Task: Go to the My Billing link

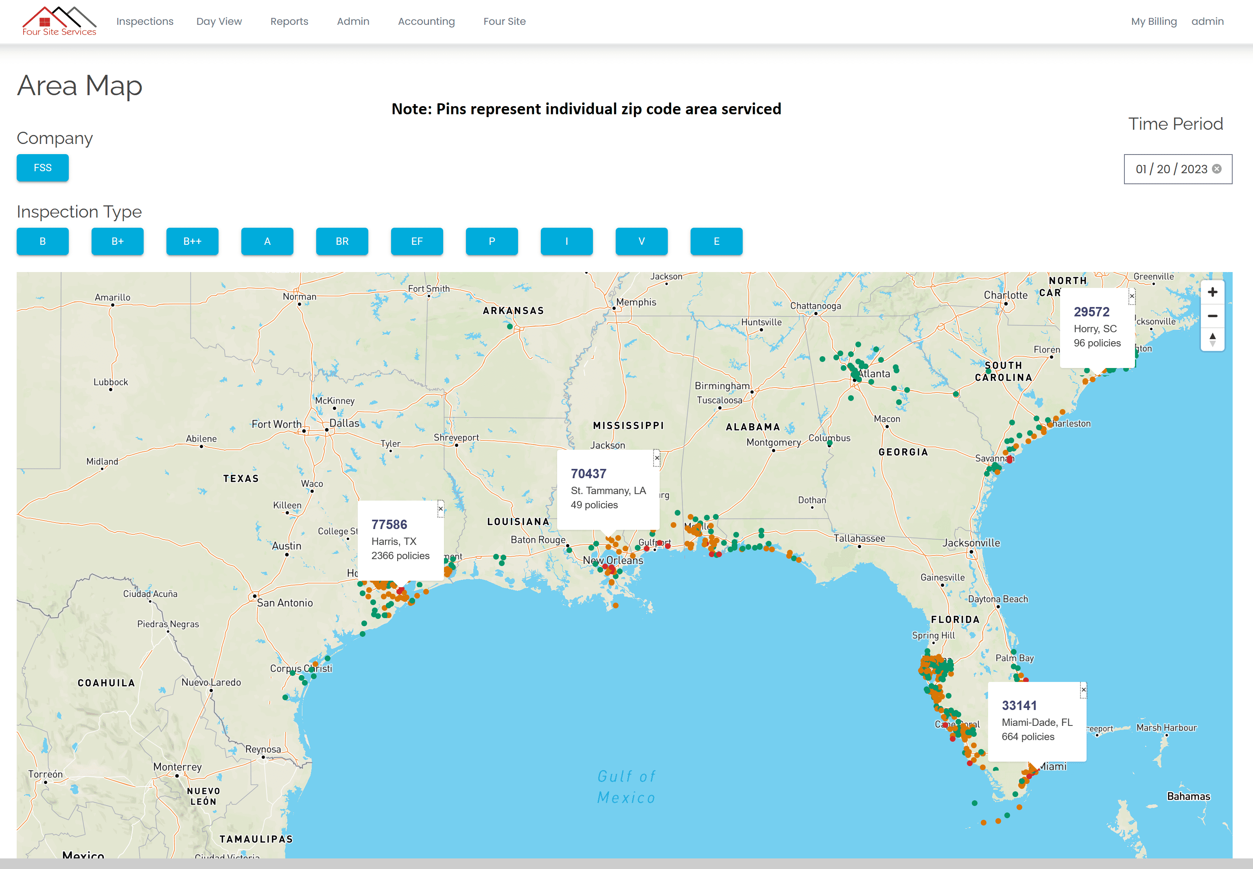Action: [1153, 21]
